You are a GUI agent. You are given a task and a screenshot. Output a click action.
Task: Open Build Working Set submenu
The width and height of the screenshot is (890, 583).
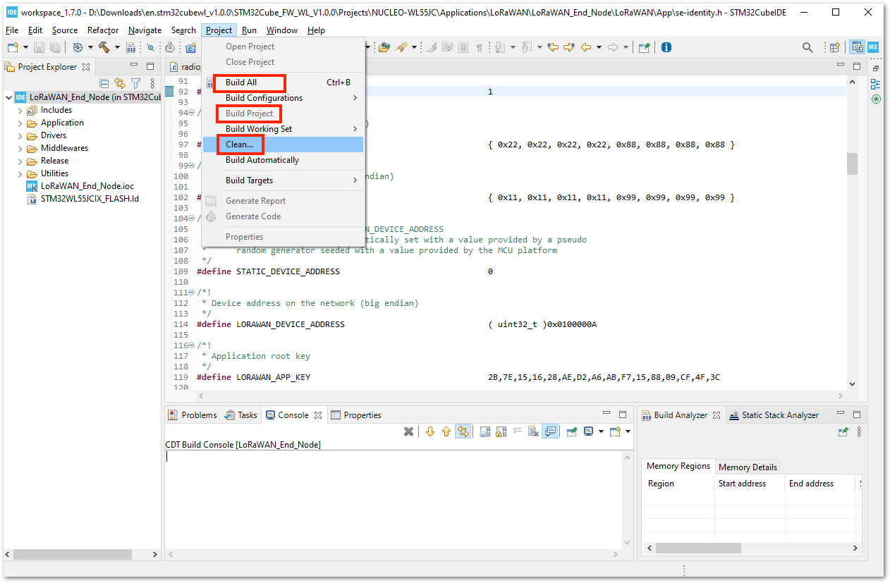click(283, 129)
